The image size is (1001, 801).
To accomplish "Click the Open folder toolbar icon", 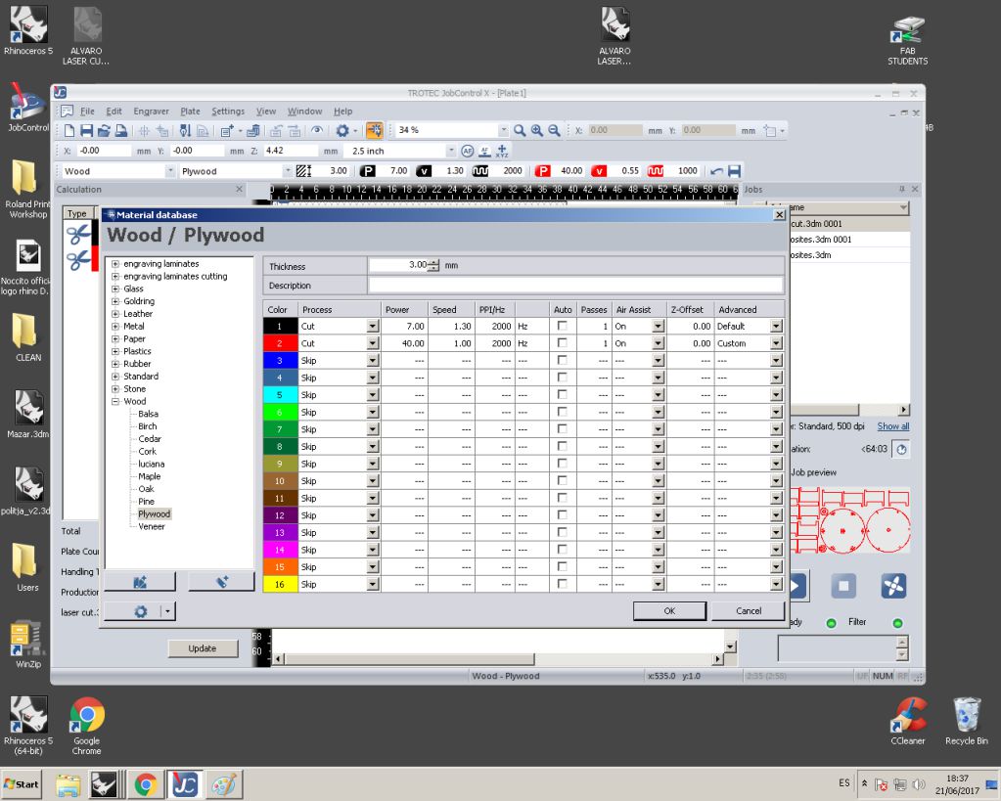I will (x=104, y=130).
